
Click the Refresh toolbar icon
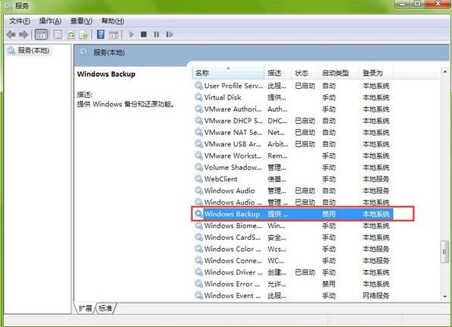click(71, 35)
